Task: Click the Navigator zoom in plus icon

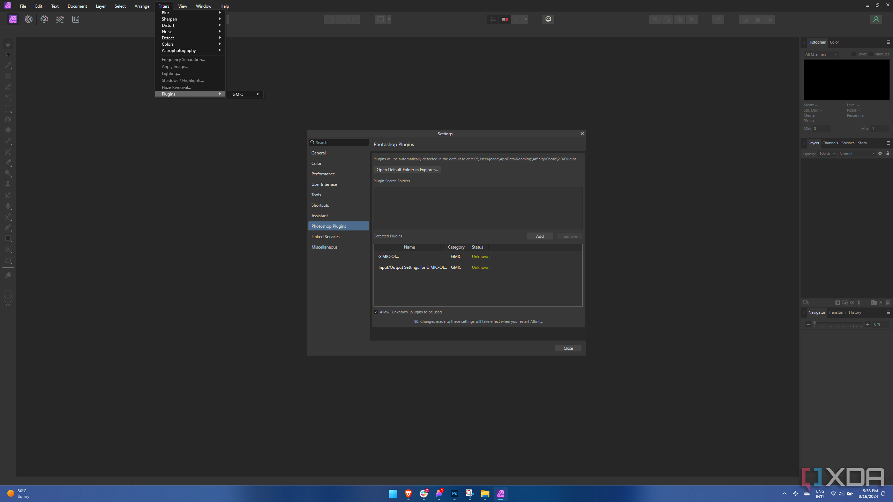Action: tap(868, 324)
